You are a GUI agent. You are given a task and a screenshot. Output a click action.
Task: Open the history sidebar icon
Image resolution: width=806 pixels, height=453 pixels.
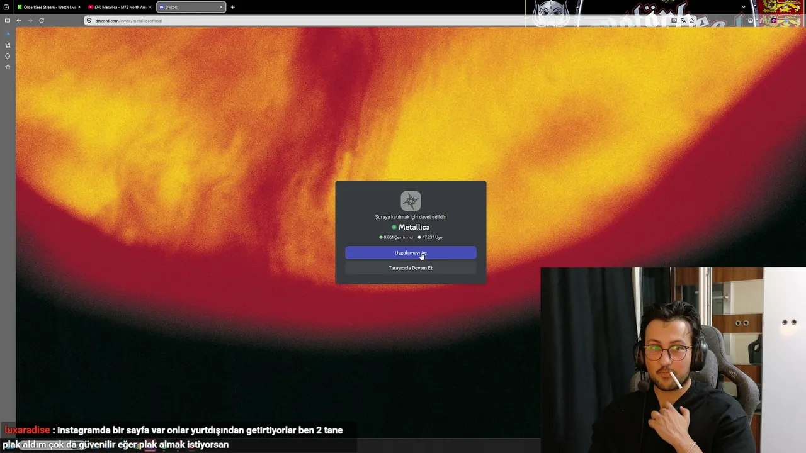coord(8,56)
